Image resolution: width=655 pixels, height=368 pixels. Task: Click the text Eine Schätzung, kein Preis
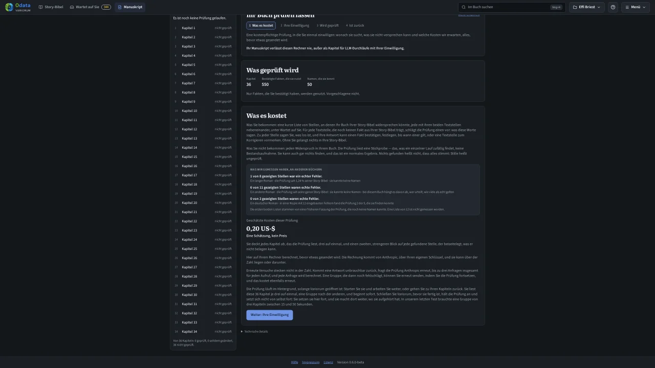267,236
